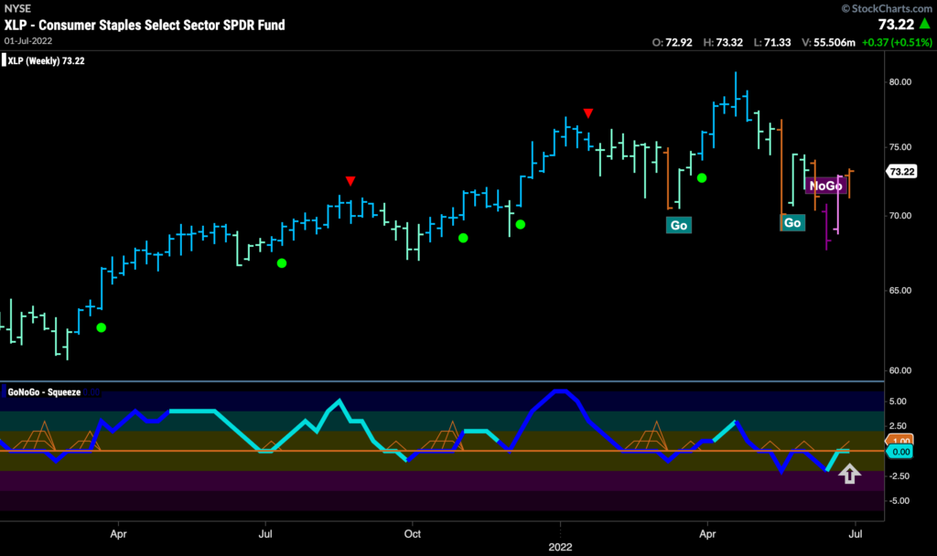Click the -2.50 oscillator axis label
The width and height of the screenshot is (937, 556).
(898, 476)
